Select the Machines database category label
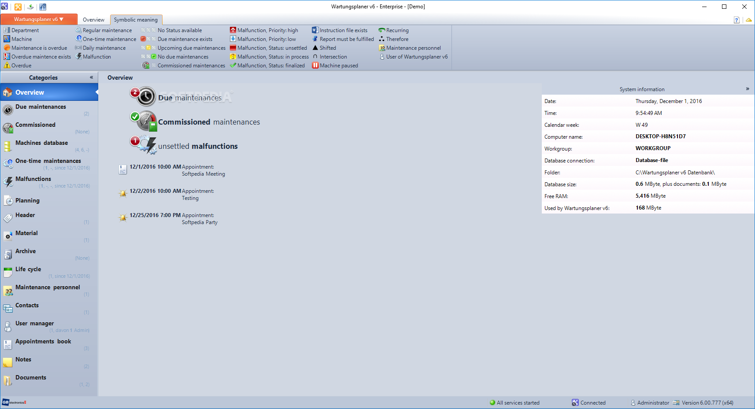755x409 pixels. [x=42, y=143]
